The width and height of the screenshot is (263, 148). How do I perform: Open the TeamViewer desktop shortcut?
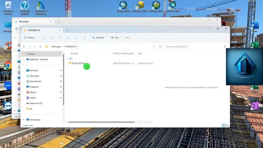8,107
